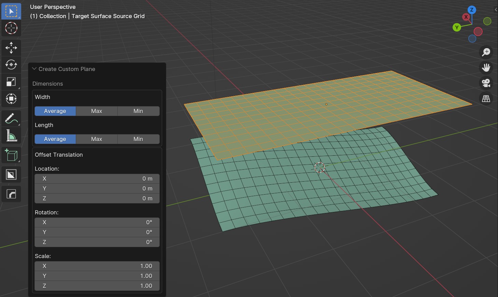The height and width of the screenshot is (297, 498).
Task: Switch perspective/orthographic grid icon
Action: point(486,99)
